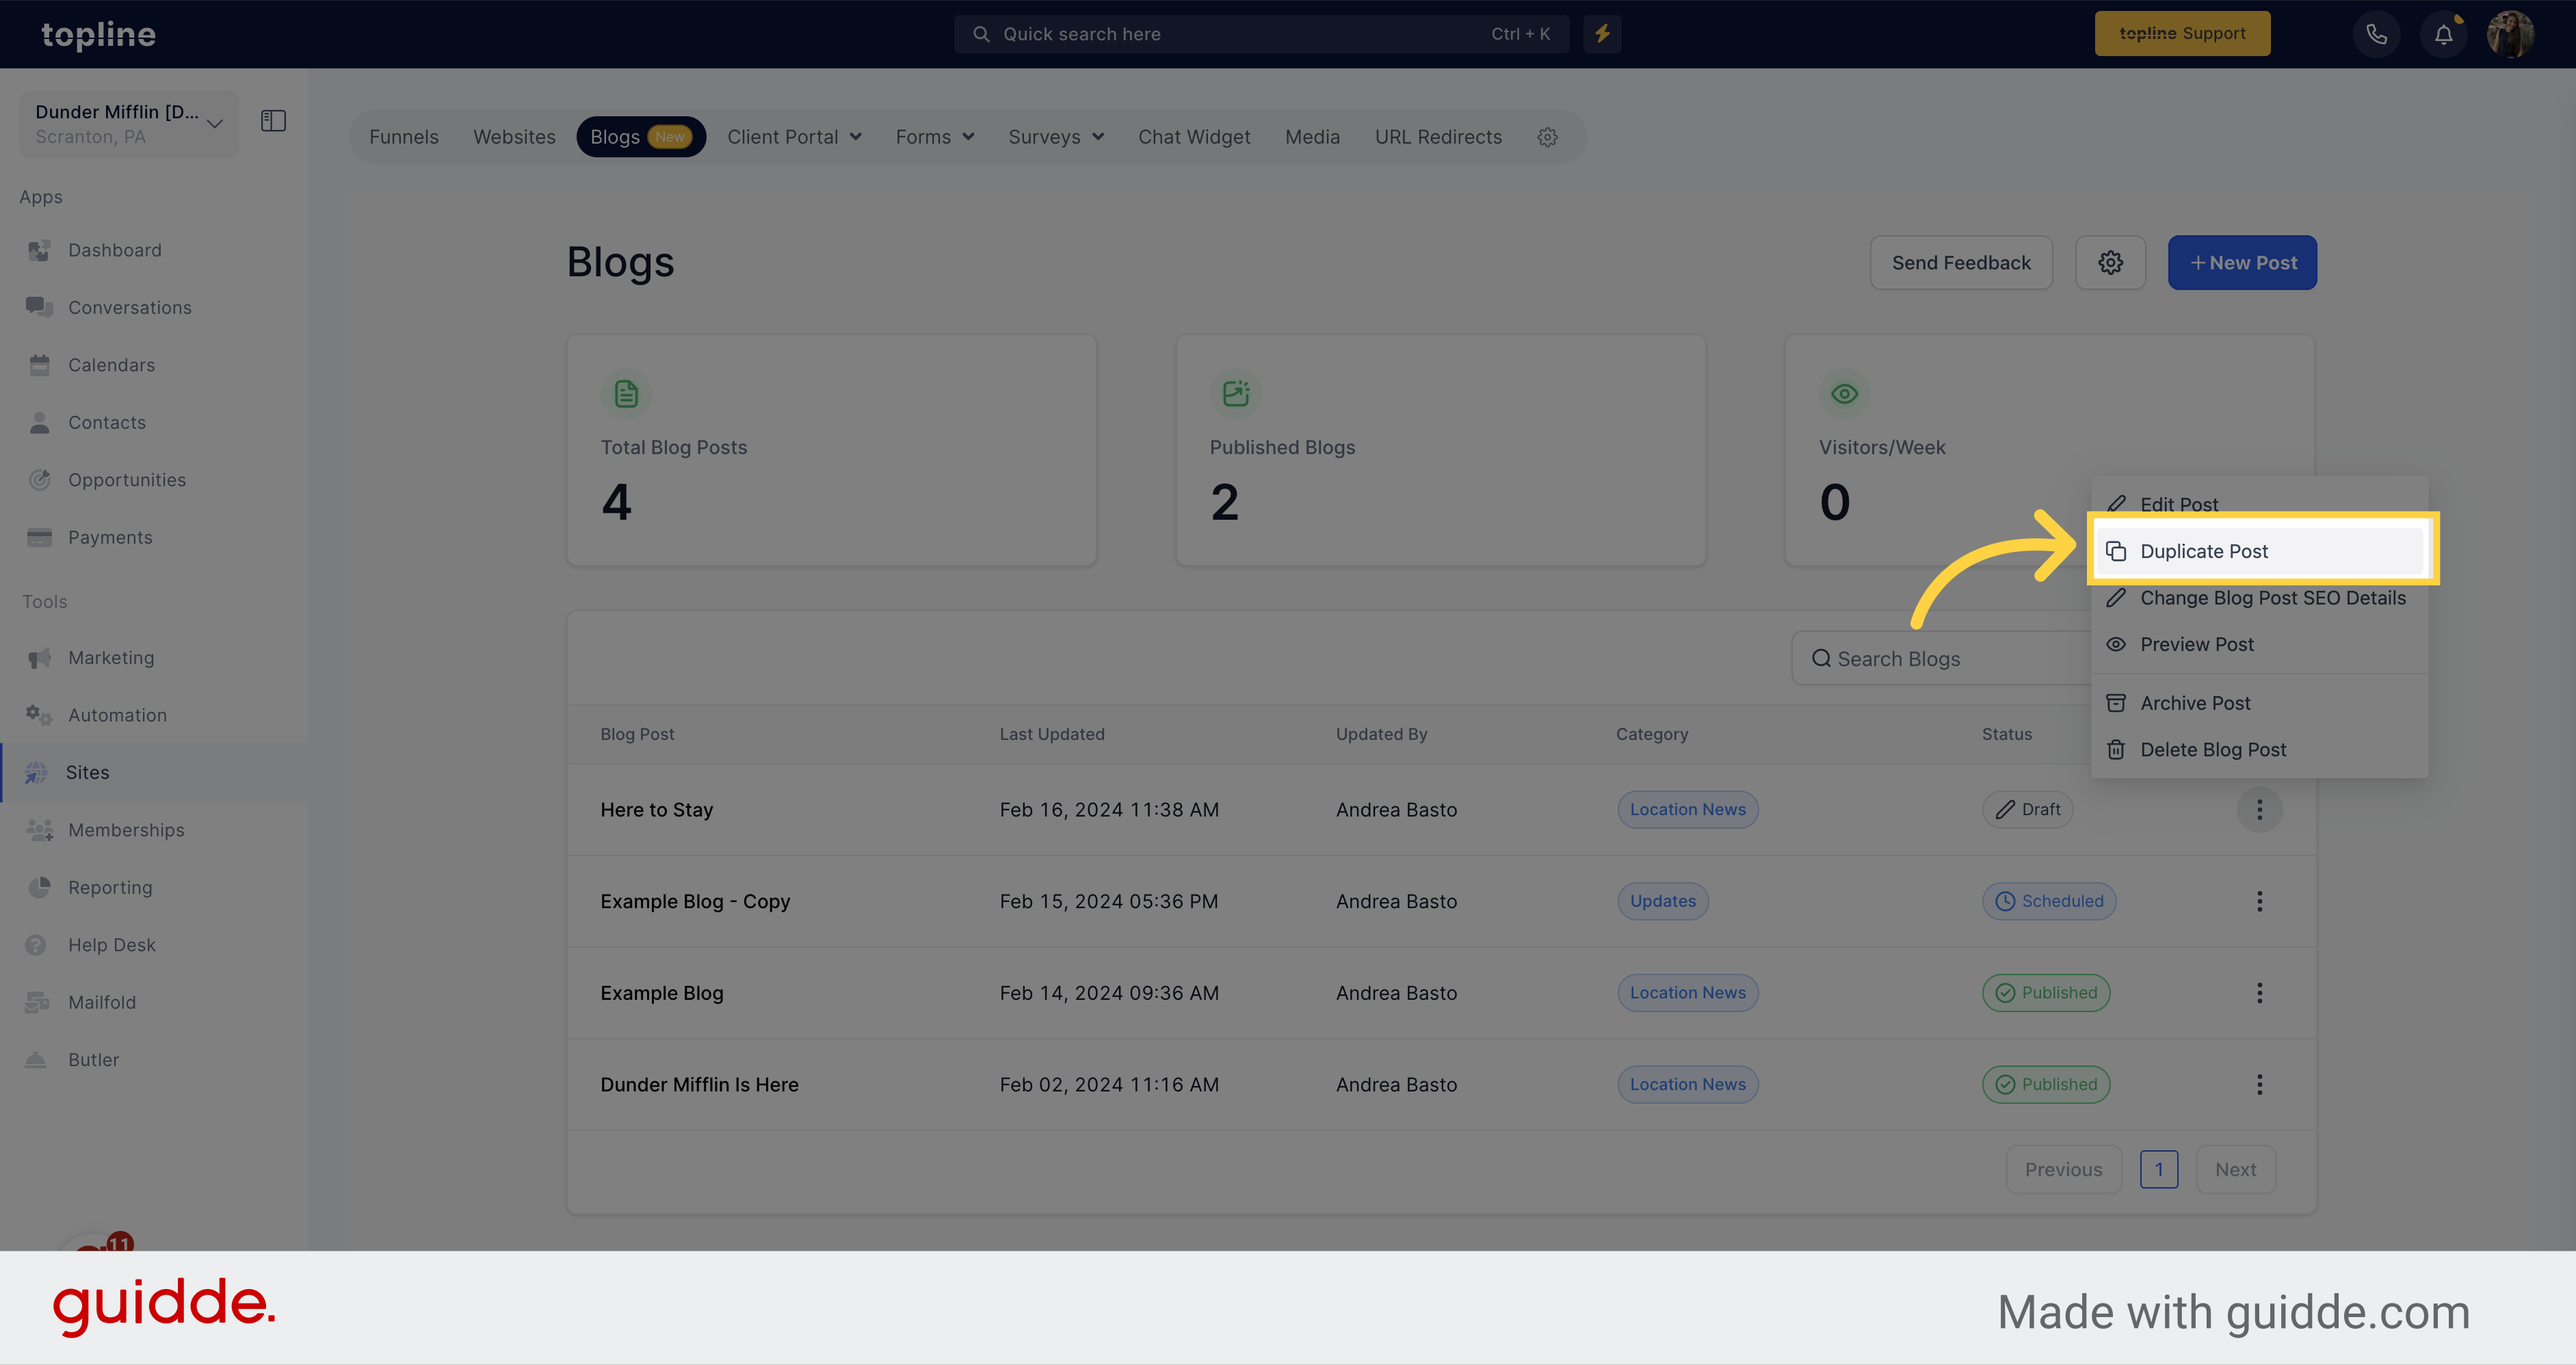Open the Here to Stay blog post
This screenshot has height=1365, width=2576.
[656, 810]
